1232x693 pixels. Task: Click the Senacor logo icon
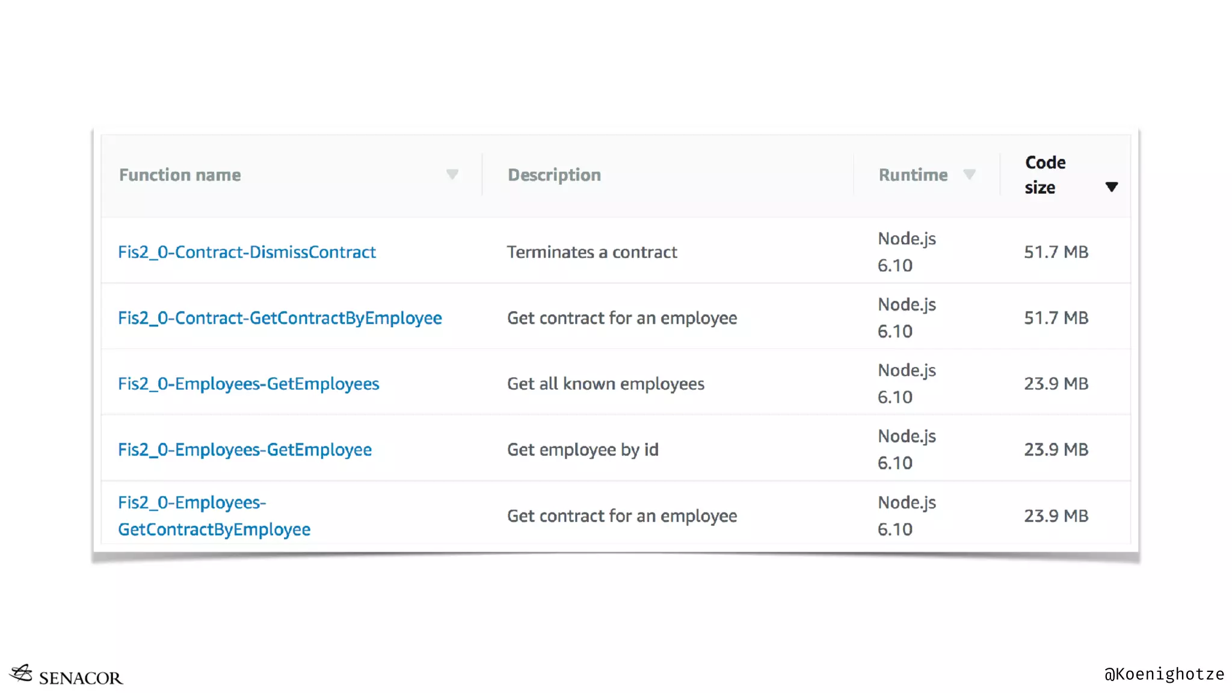(x=22, y=673)
